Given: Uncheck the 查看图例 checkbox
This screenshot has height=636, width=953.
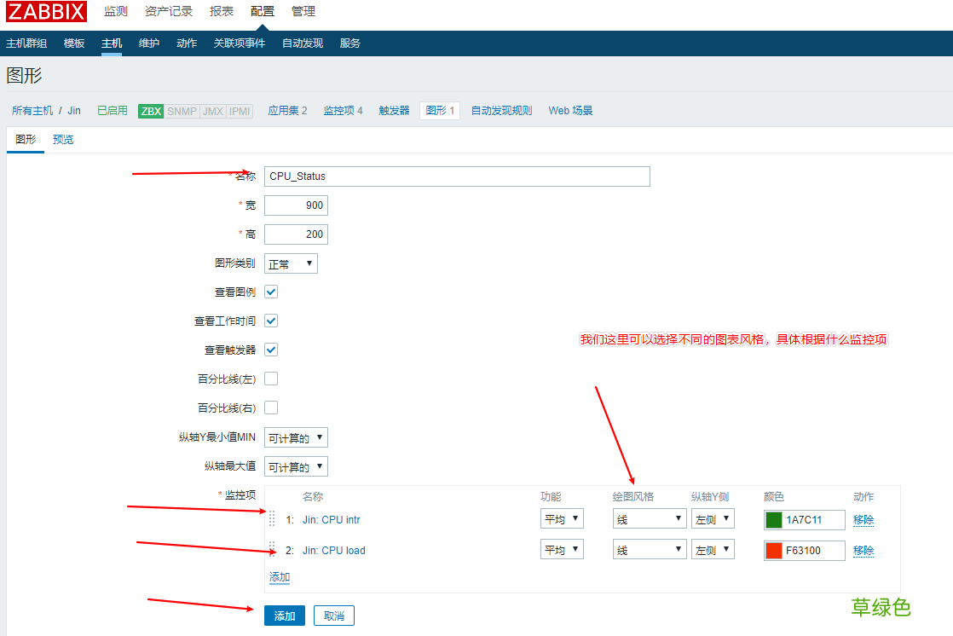Looking at the screenshot, I should [x=270, y=292].
